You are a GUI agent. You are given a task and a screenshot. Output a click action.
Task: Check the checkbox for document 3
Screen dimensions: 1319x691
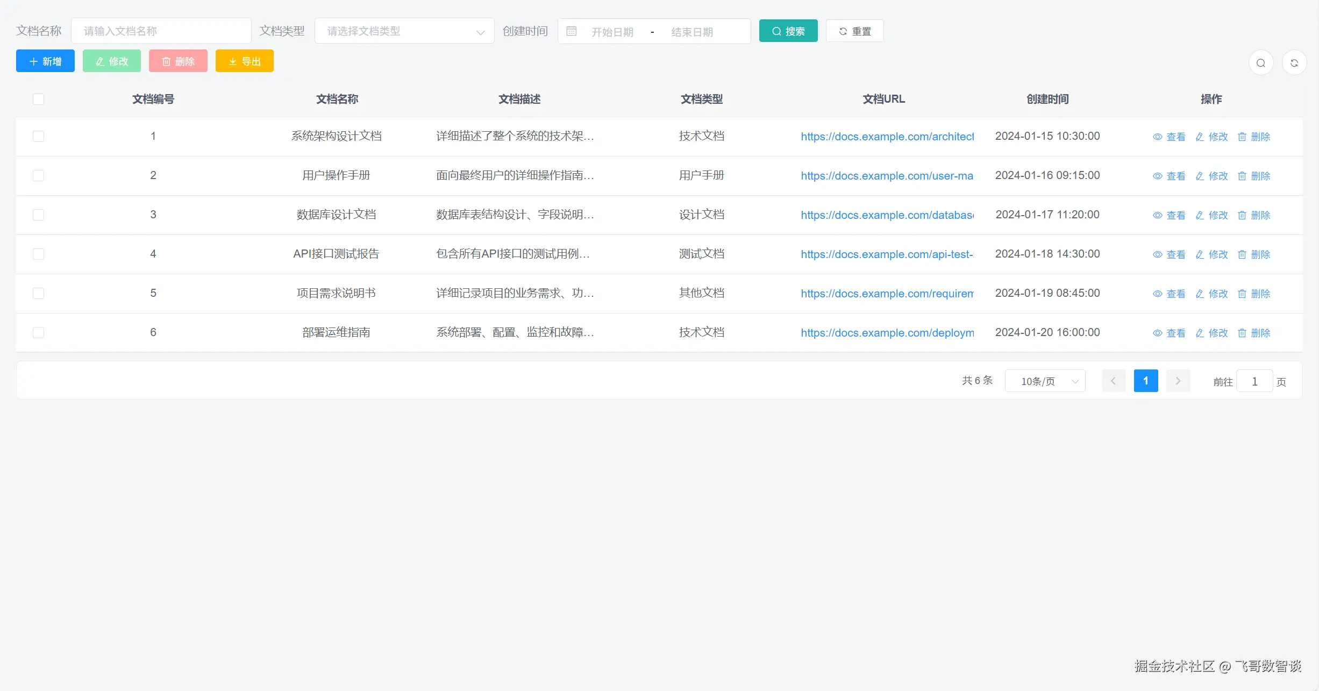pos(38,215)
